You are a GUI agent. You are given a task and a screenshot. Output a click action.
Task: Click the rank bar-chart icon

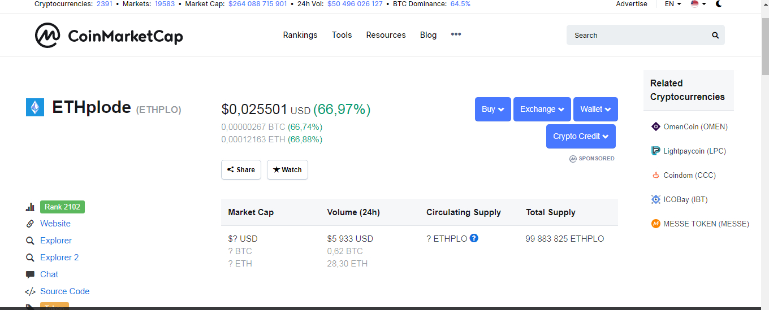31,207
